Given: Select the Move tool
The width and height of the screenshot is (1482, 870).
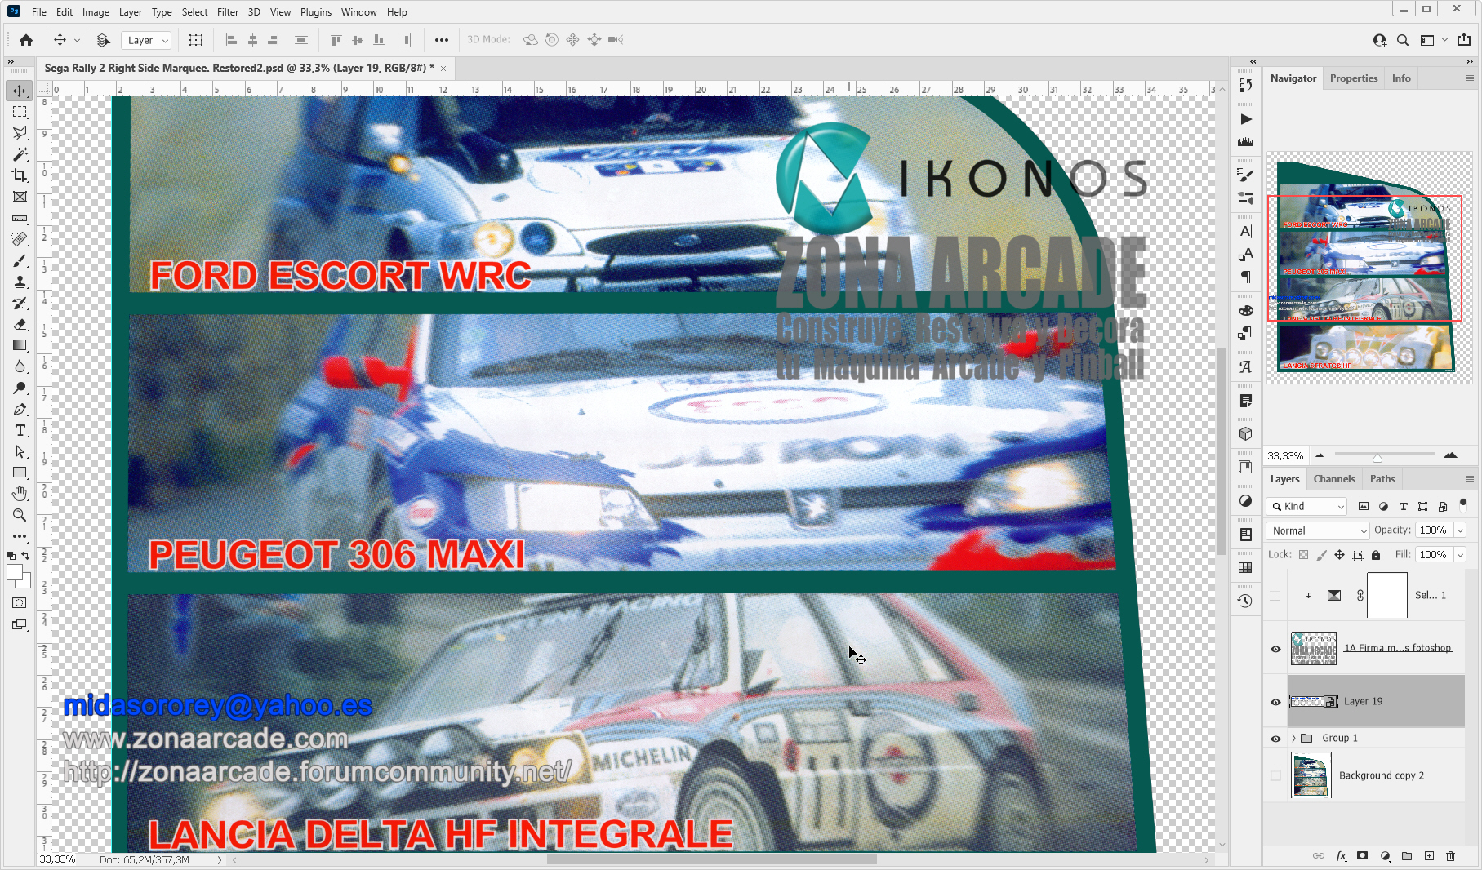Looking at the screenshot, I should point(20,91).
